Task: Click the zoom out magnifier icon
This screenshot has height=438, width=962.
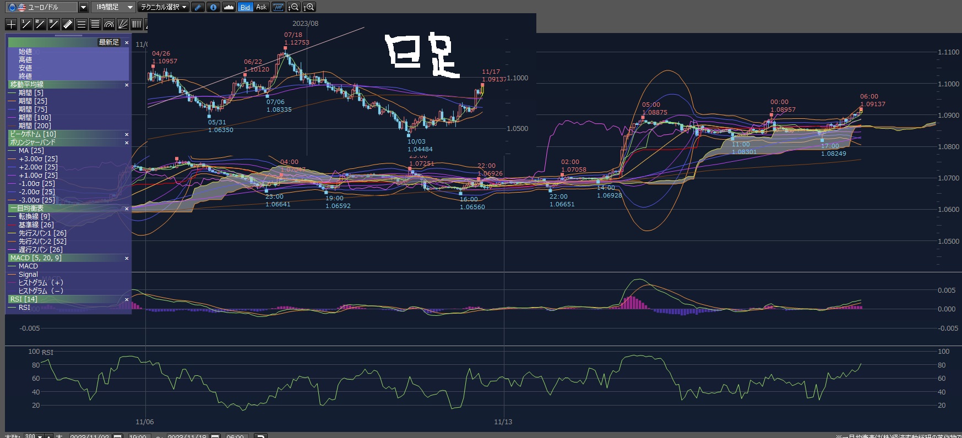Action: [294, 7]
